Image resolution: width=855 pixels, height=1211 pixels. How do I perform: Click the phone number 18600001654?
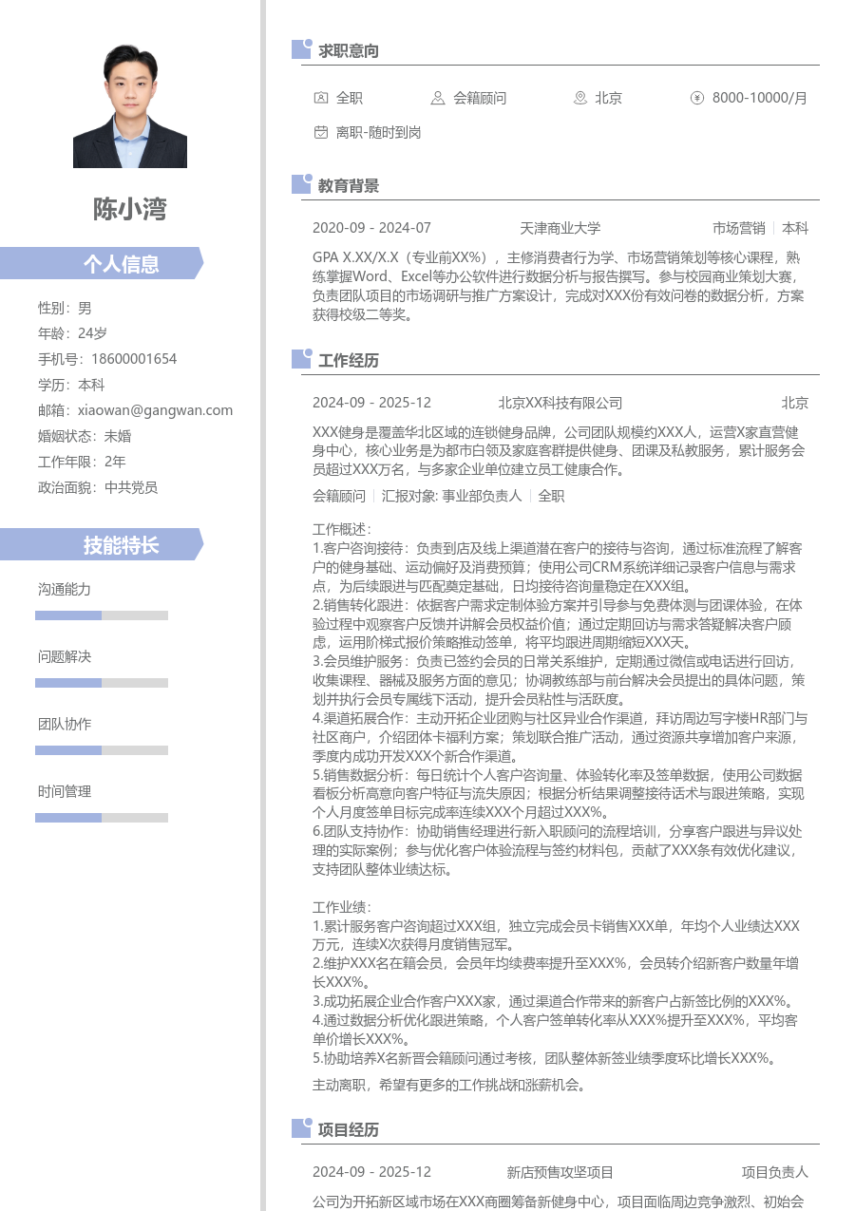(x=134, y=359)
